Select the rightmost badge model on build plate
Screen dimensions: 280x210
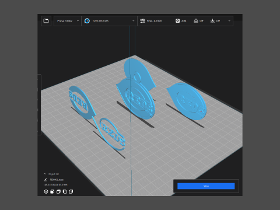click(x=187, y=101)
